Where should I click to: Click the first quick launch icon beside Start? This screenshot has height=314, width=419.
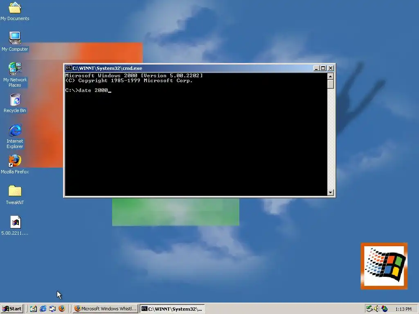34,309
